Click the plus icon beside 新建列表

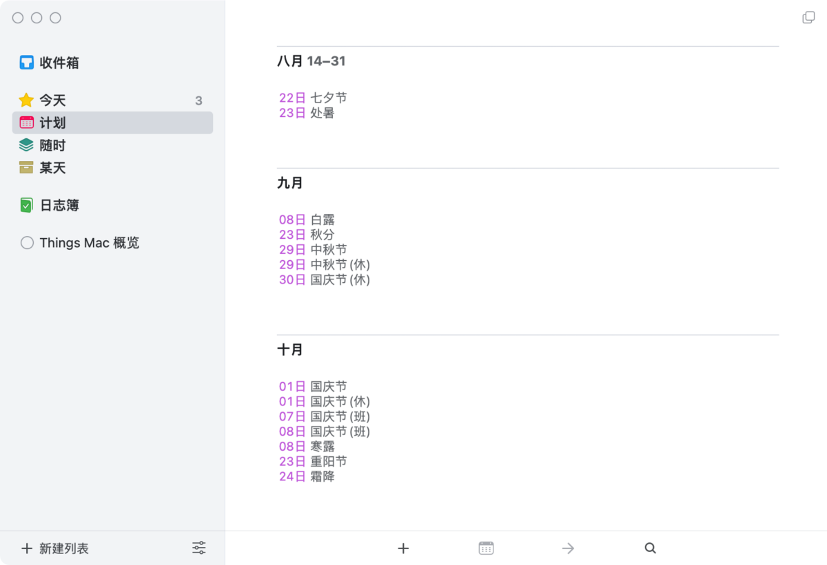(27, 548)
